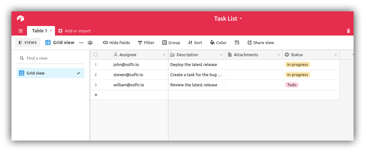This screenshot has height=152, width=365.
Task: Select the Deploy the latest release cell
Action: (x=197, y=65)
